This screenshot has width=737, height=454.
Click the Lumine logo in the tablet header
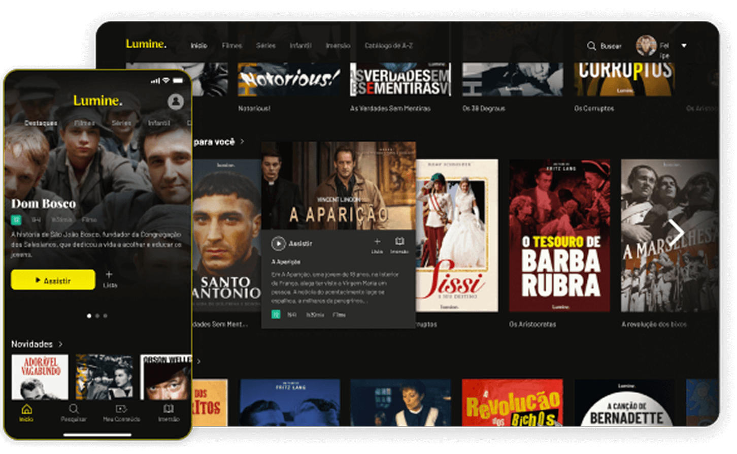[146, 44]
